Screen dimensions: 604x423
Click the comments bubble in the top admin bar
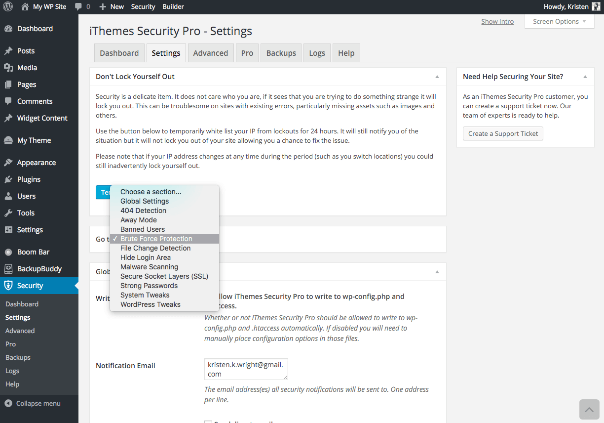tap(78, 7)
